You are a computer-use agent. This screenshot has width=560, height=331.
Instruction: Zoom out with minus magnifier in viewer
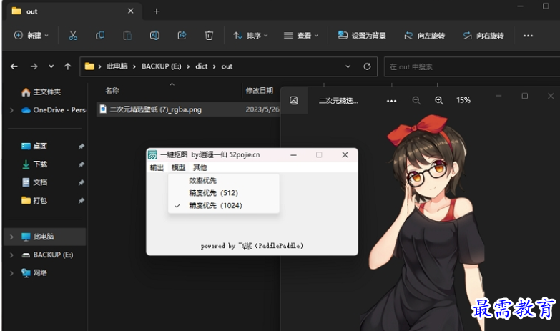pos(416,100)
